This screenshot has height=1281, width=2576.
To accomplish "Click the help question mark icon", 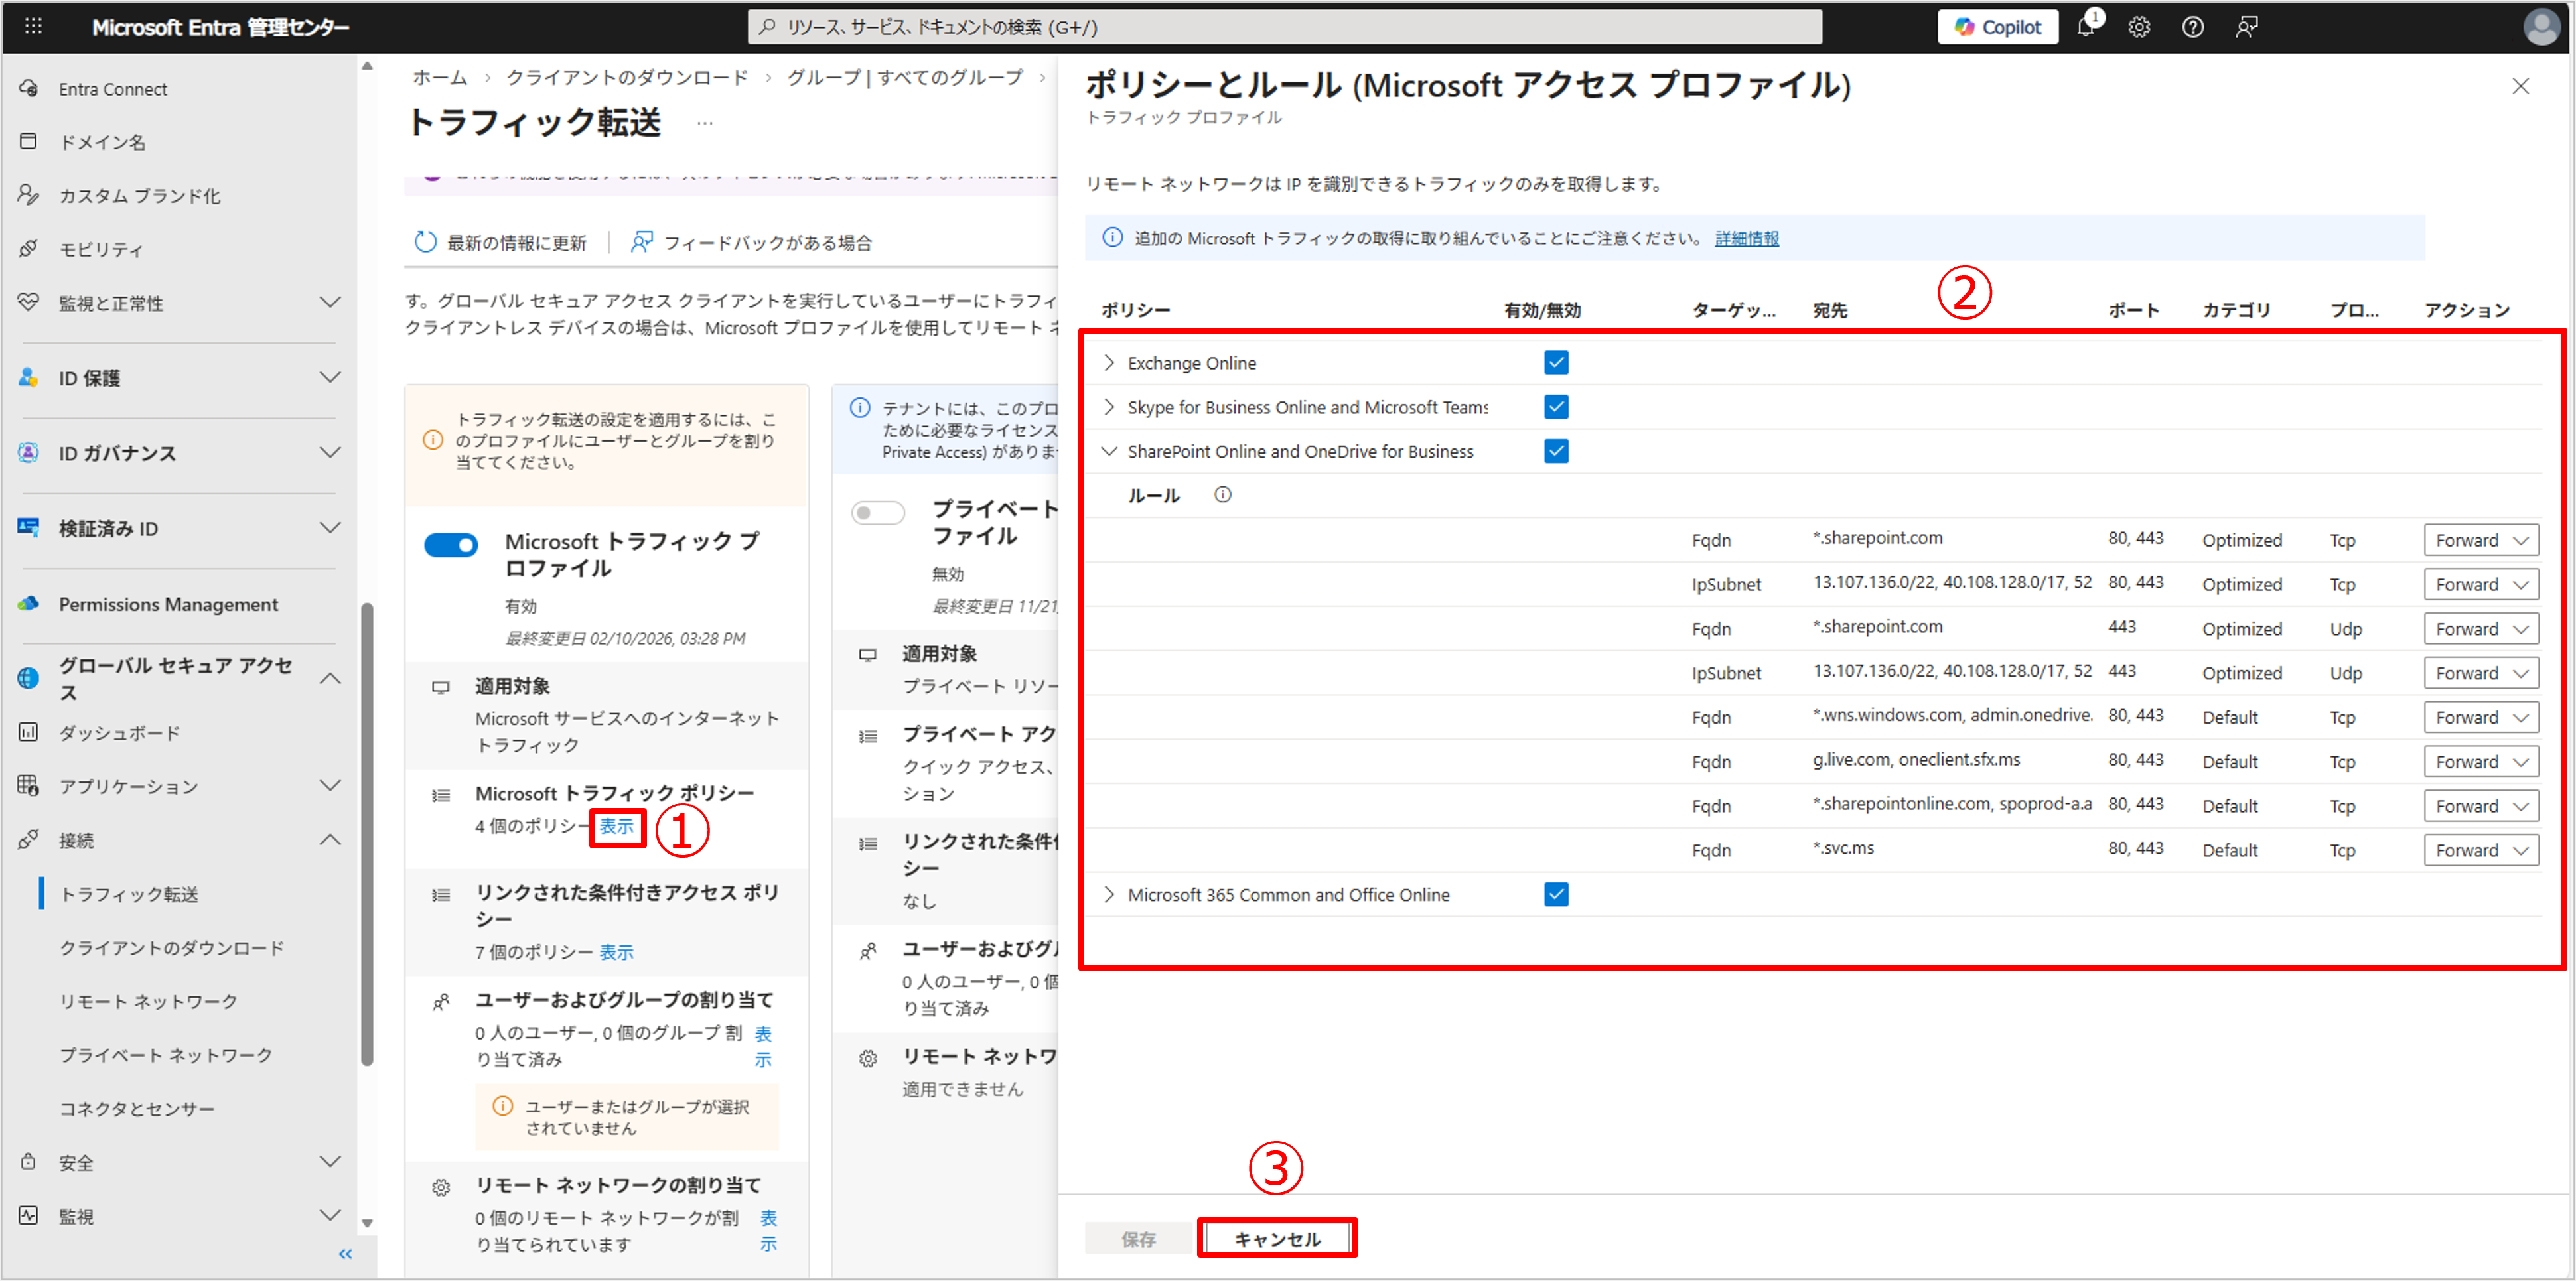I will click(2192, 27).
